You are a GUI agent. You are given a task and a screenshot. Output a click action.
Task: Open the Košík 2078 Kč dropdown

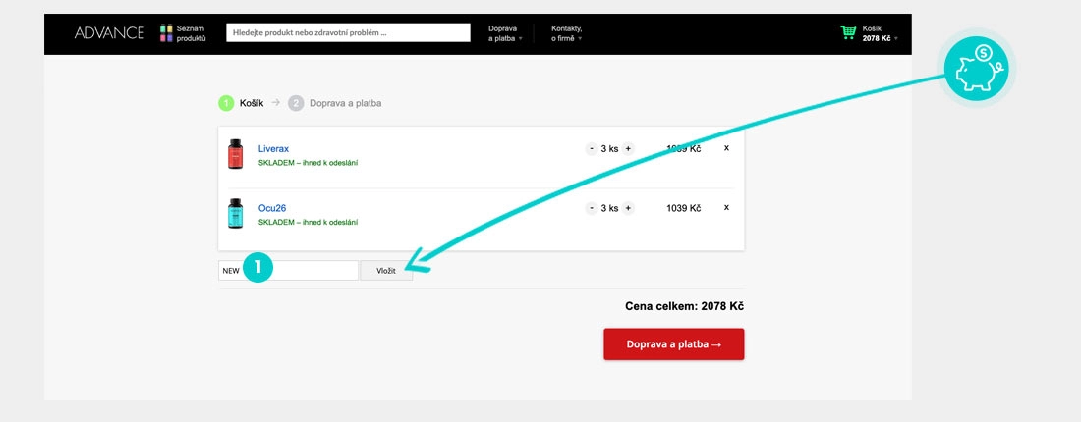click(880, 33)
